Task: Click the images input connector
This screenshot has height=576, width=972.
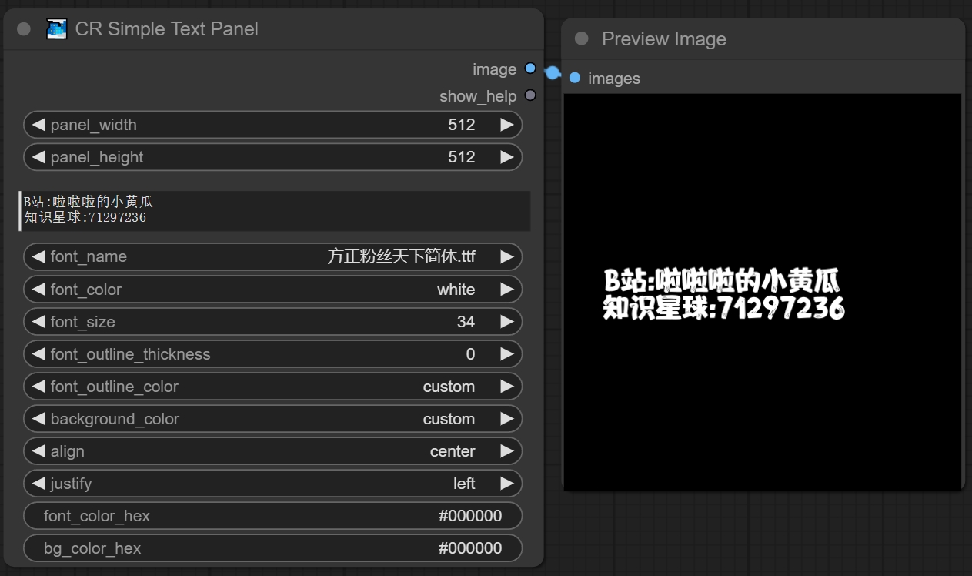Action: (575, 78)
